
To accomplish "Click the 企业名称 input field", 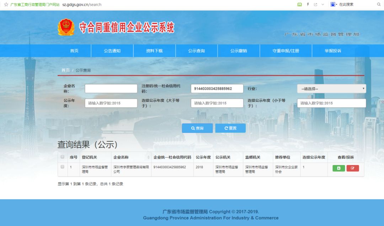I will pyautogui.click(x=110, y=88).
